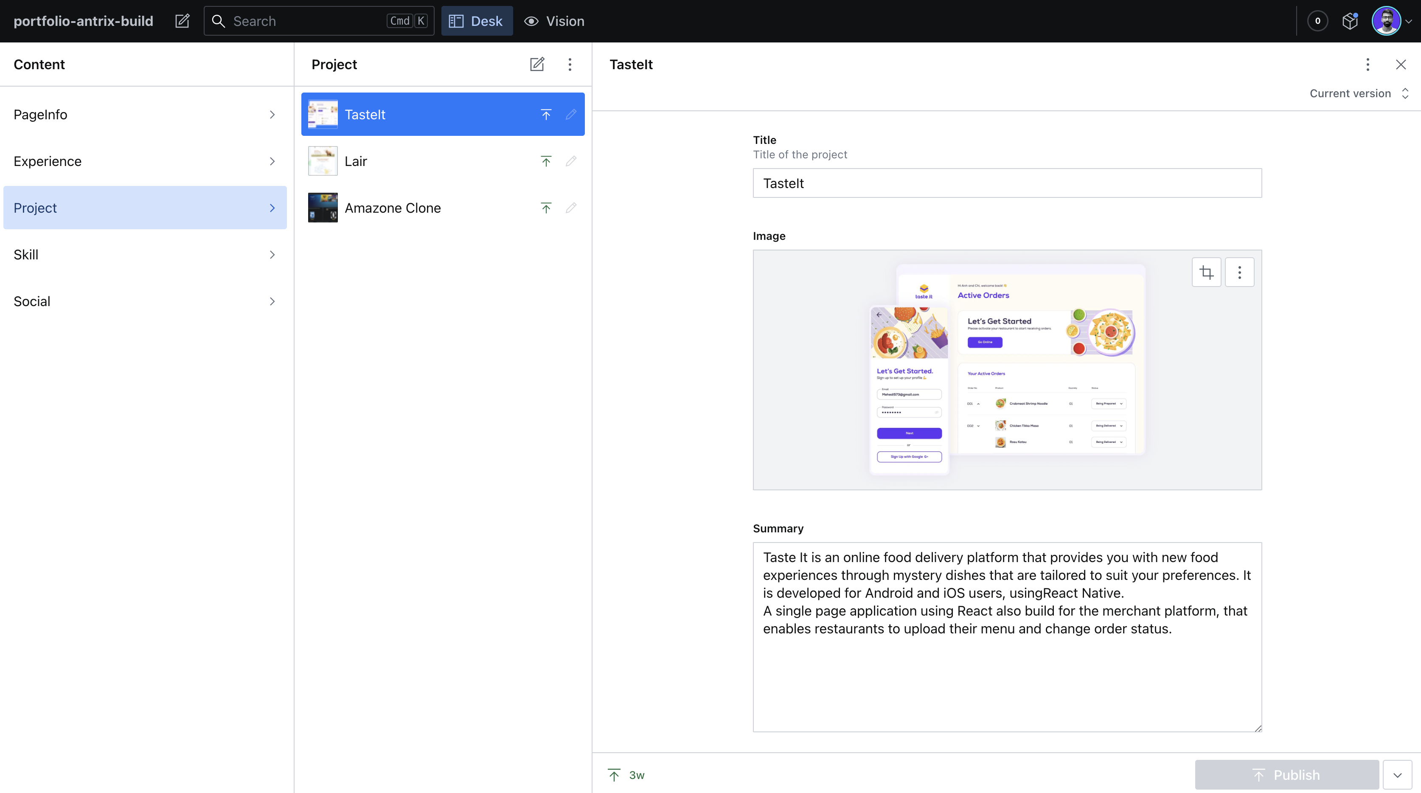Click the package updates icon in the top bar
Screen dimensions: 1421x793
tap(1350, 20)
